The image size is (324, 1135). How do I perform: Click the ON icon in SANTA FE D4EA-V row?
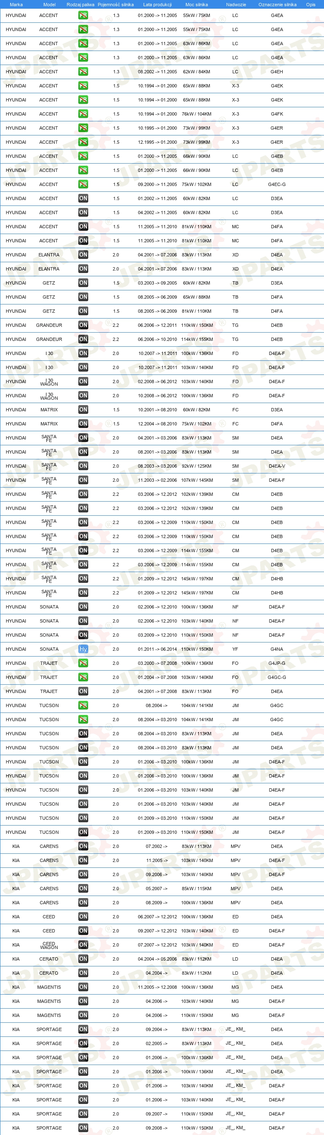83,466
